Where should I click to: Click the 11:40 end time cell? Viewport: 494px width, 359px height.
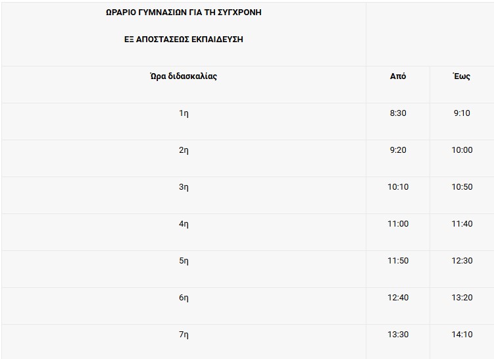point(462,224)
